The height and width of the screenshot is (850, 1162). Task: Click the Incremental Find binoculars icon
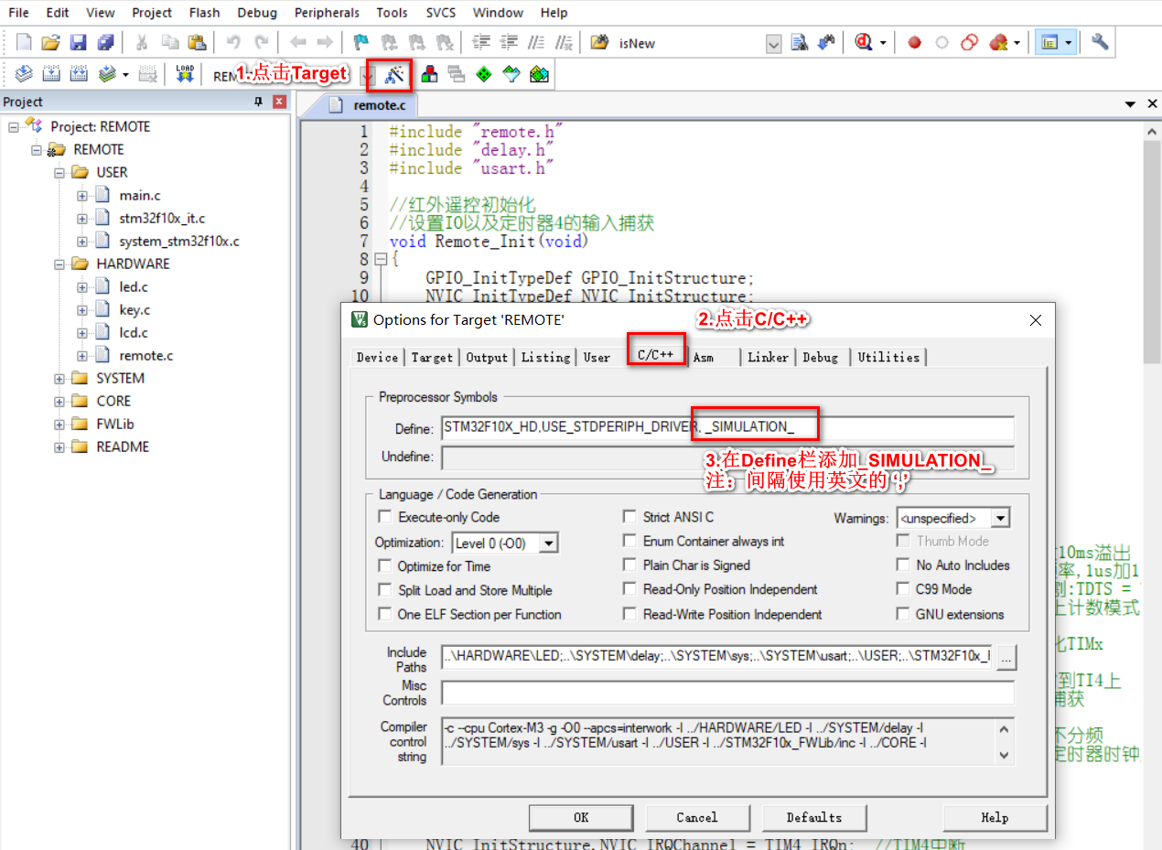pyautogui.click(x=827, y=42)
